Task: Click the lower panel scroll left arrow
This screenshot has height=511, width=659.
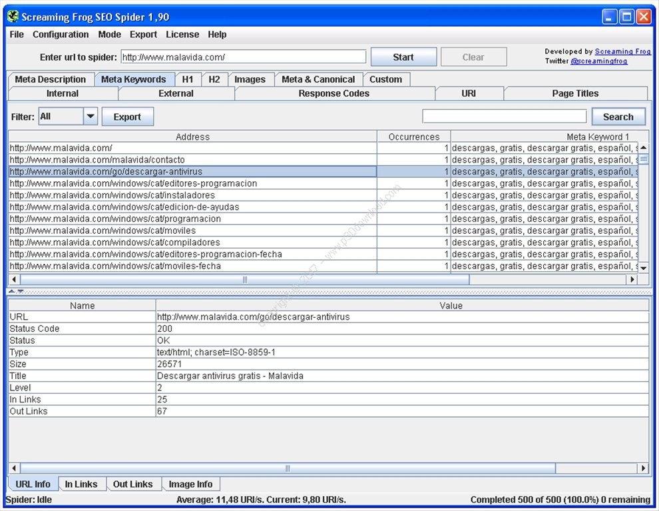Action: [x=14, y=468]
